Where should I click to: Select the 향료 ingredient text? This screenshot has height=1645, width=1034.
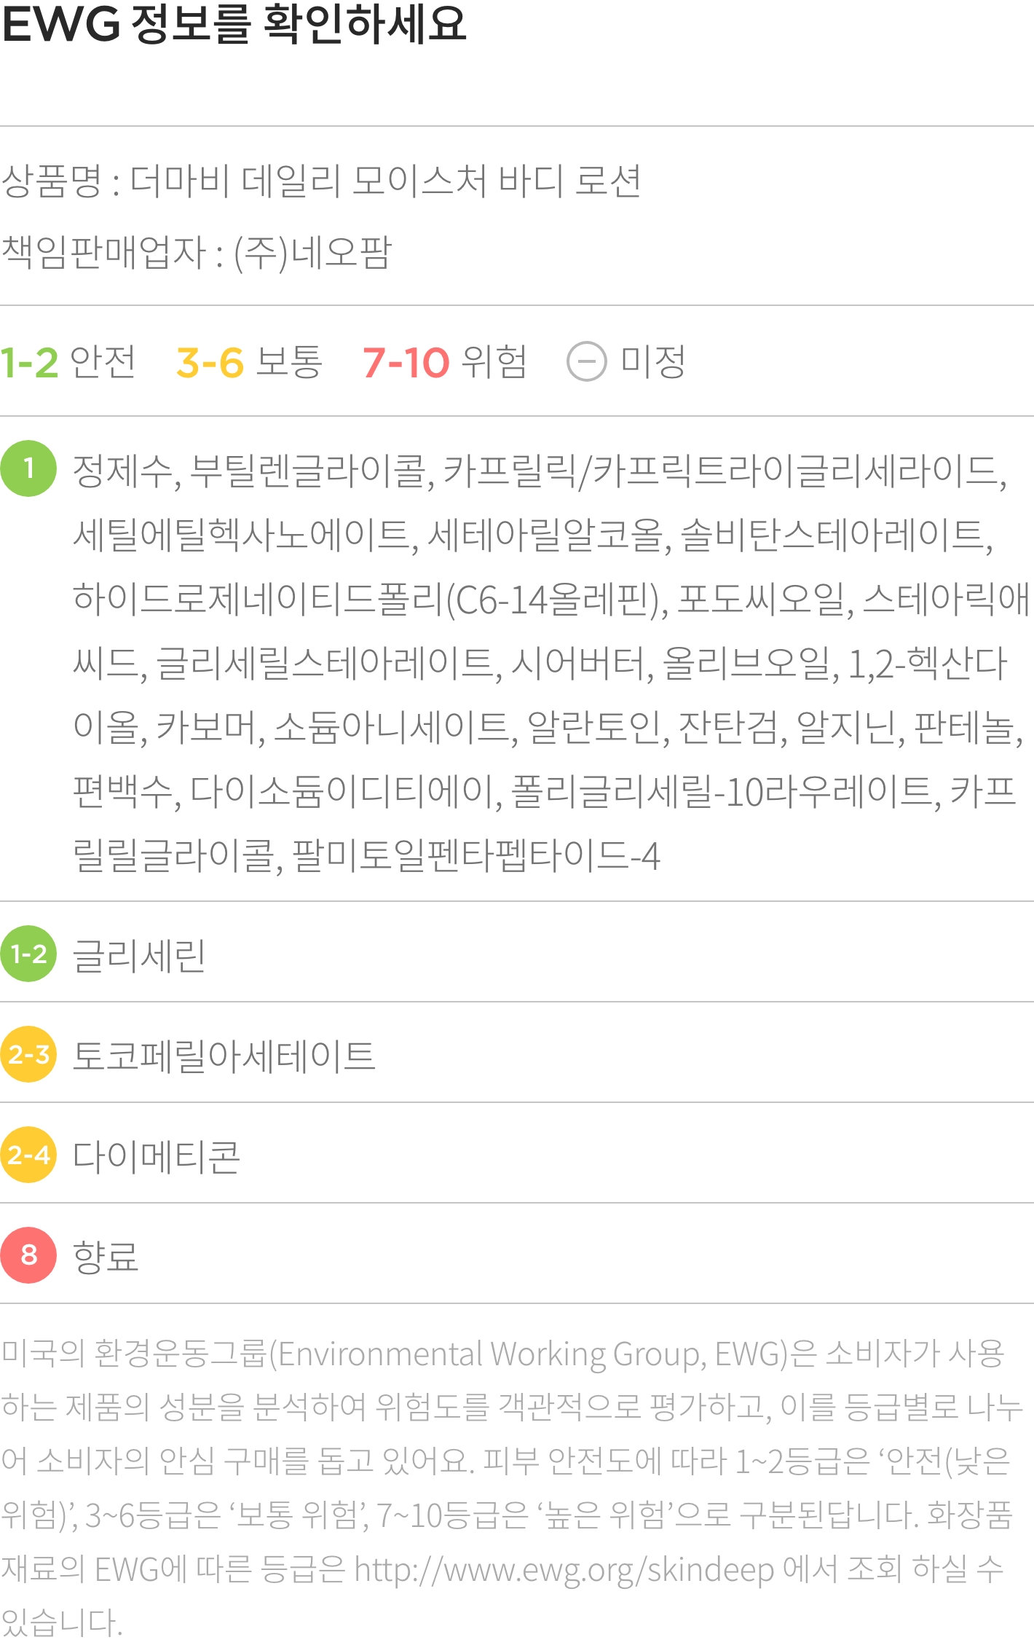(x=106, y=1257)
